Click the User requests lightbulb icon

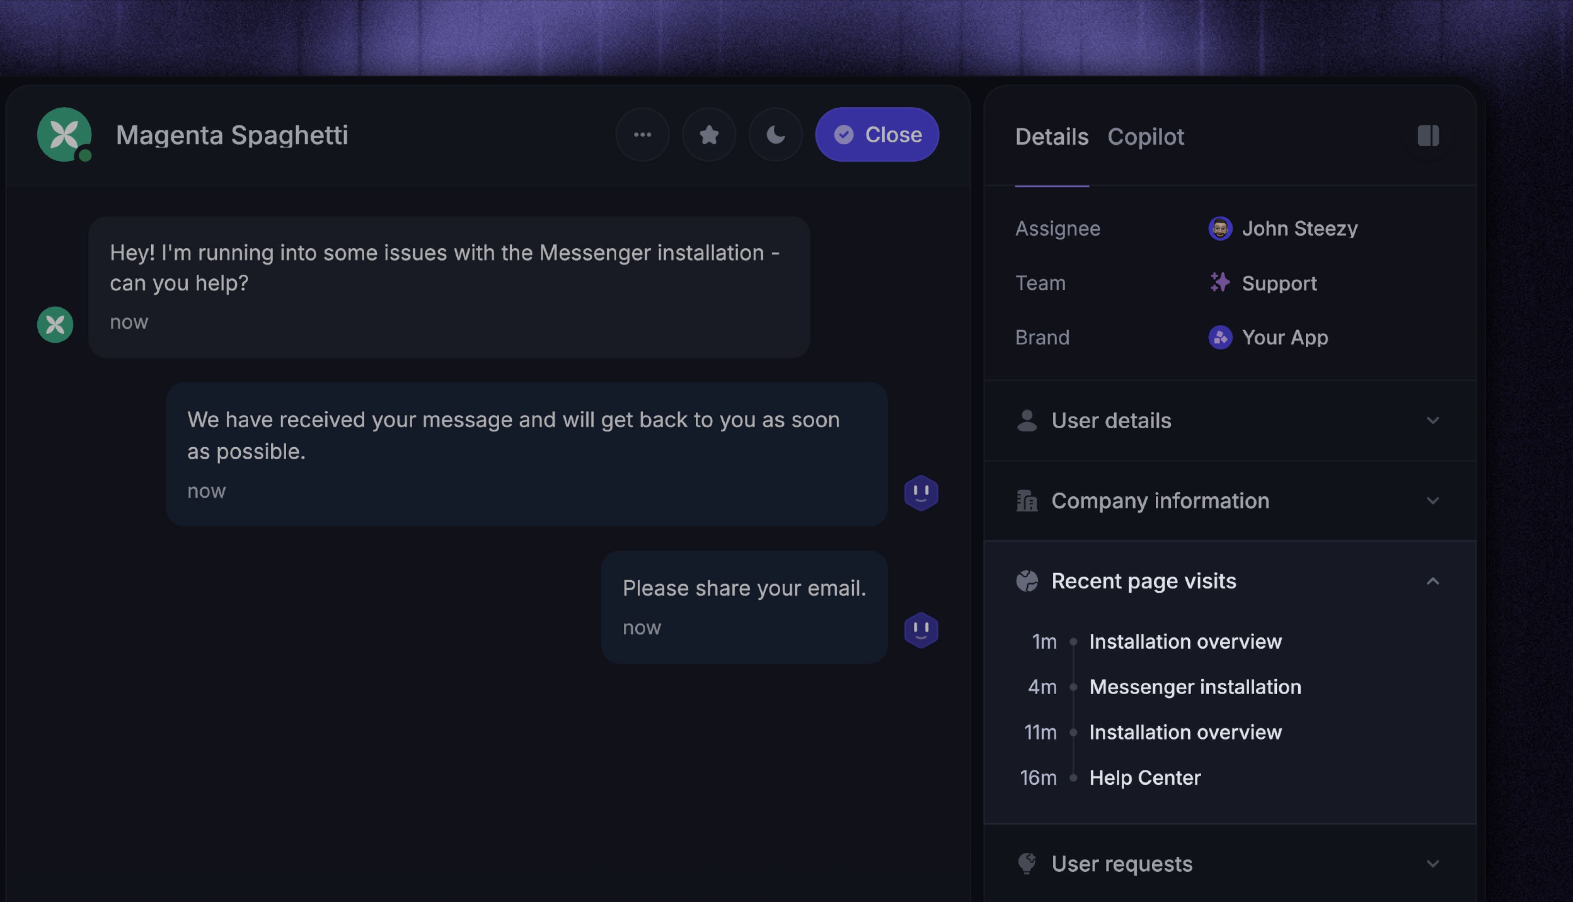coord(1027,864)
